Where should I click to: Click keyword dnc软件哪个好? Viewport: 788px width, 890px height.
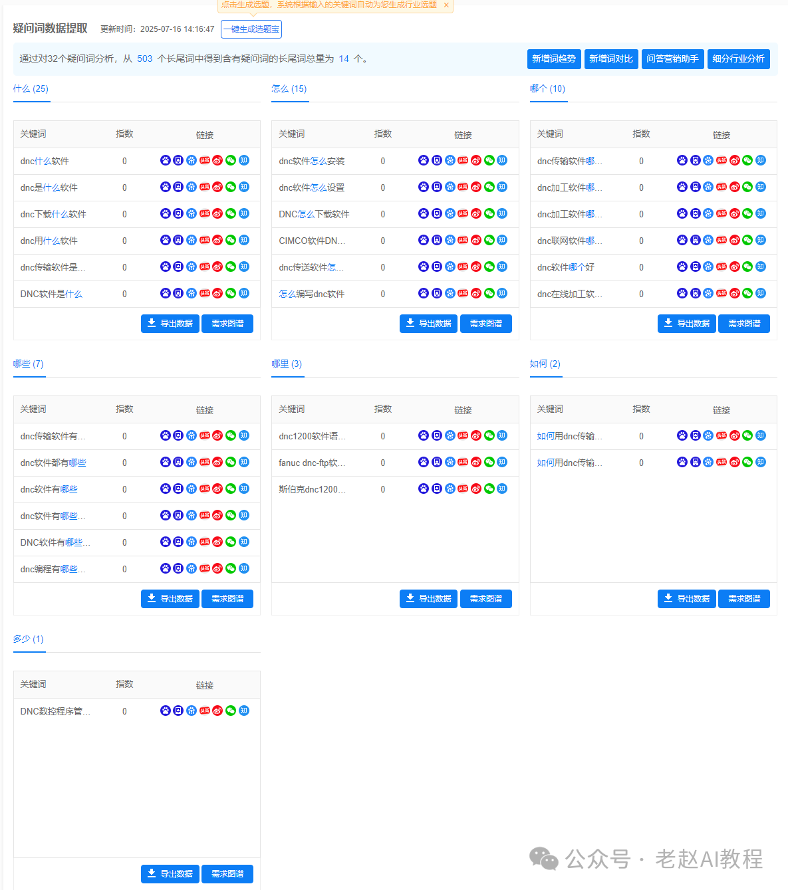pos(566,267)
